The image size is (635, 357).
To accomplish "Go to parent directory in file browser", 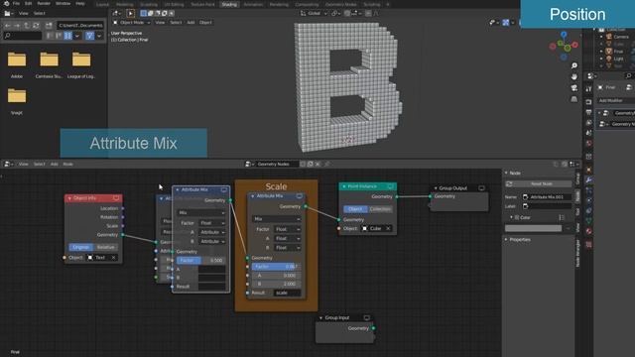I will 27,25.
